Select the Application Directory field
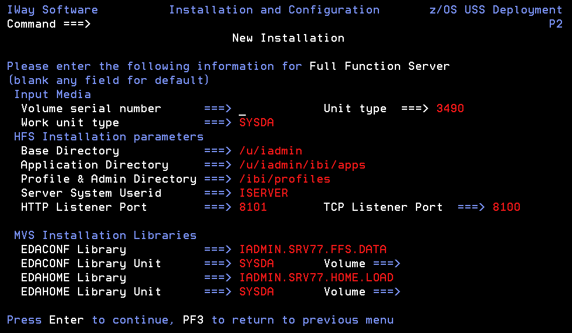The image size is (572, 333). point(302,165)
